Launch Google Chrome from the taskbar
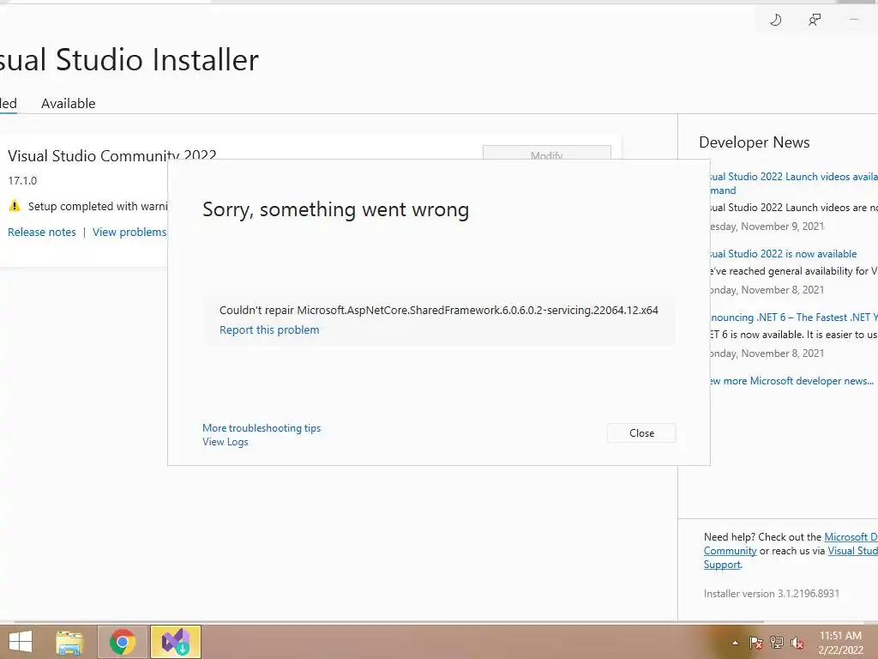Viewport: 878px width, 659px height. (122, 642)
